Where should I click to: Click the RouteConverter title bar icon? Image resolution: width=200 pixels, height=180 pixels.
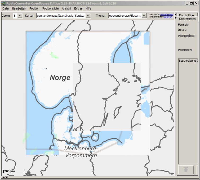[x=3, y=3]
